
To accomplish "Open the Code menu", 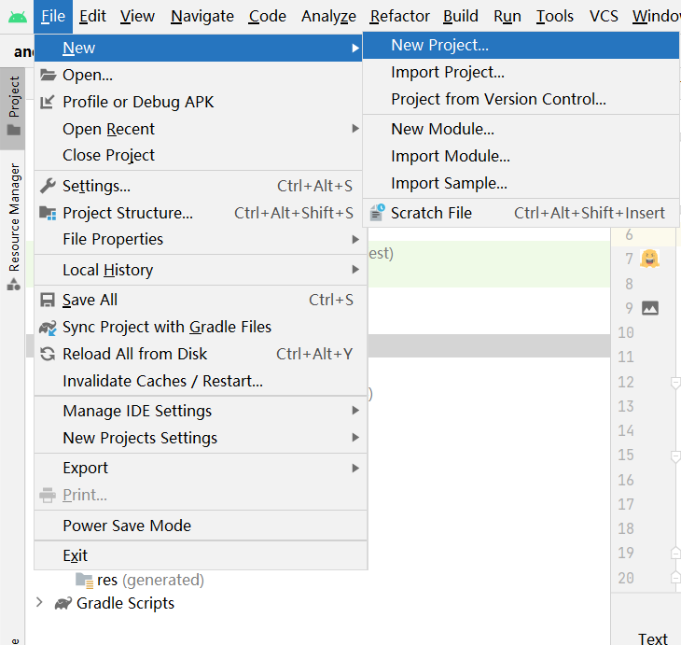I will tap(268, 16).
